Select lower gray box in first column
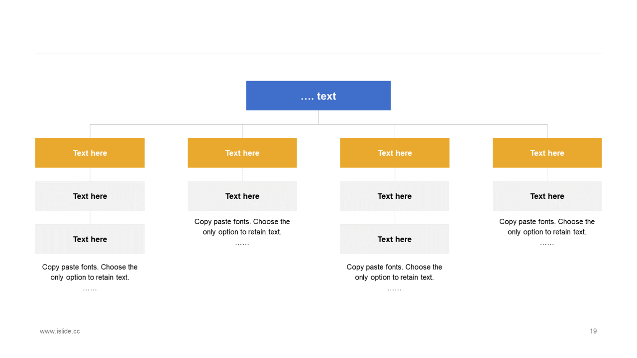 click(x=90, y=239)
